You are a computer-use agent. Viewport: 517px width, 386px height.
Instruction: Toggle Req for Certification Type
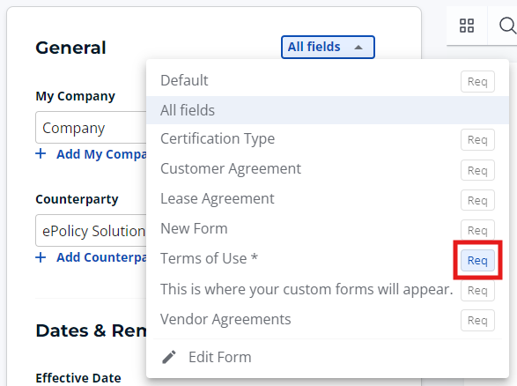[477, 139]
